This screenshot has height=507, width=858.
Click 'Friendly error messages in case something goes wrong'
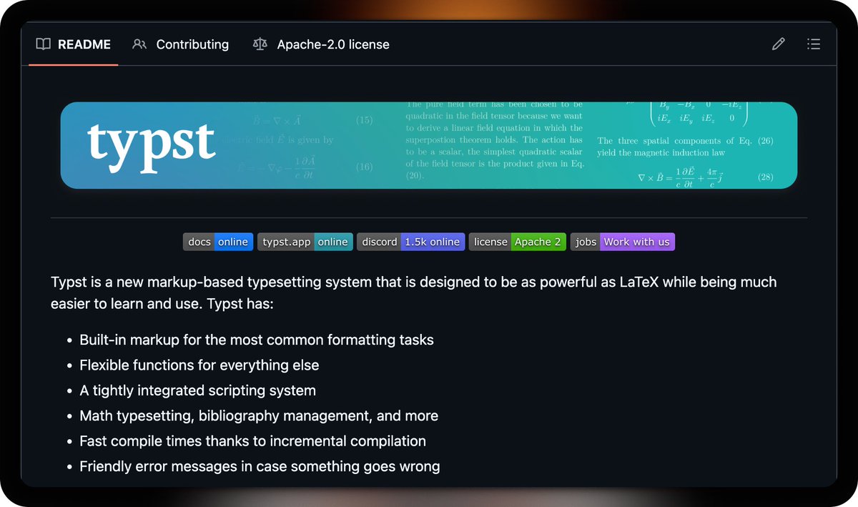tap(260, 466)
